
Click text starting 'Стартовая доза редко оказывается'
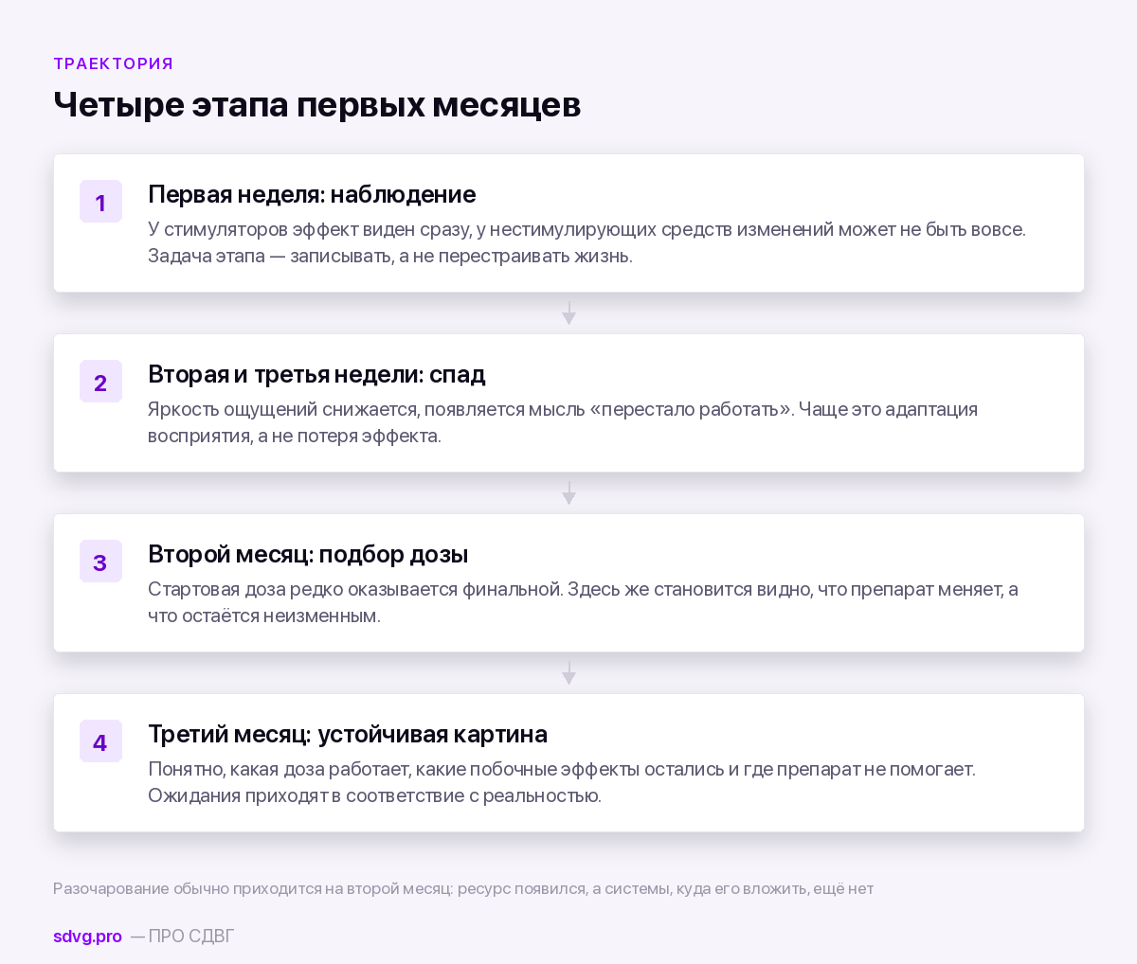583,602
